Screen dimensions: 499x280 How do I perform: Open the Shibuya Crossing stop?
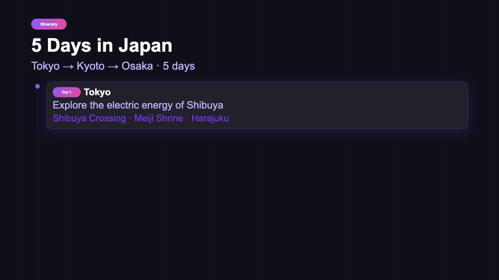tap(89, 118)
